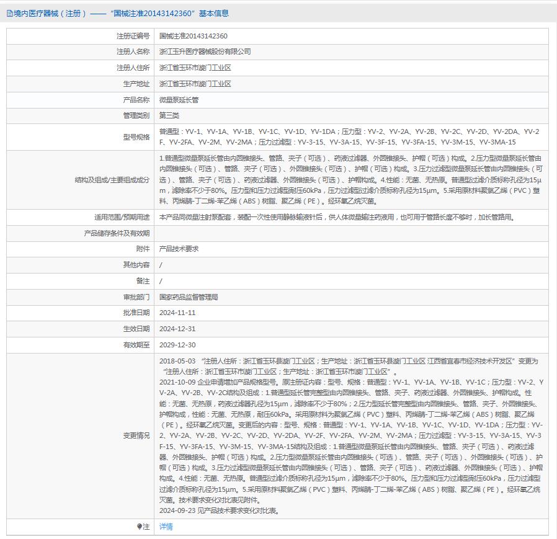Select the approving department 国家药品监督管理局
The width and height of the screenshot is (557, 539).
(x=189, y=297)
